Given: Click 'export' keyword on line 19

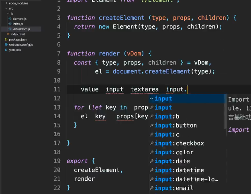Looking at the screenshot, I should pos(77,161).
